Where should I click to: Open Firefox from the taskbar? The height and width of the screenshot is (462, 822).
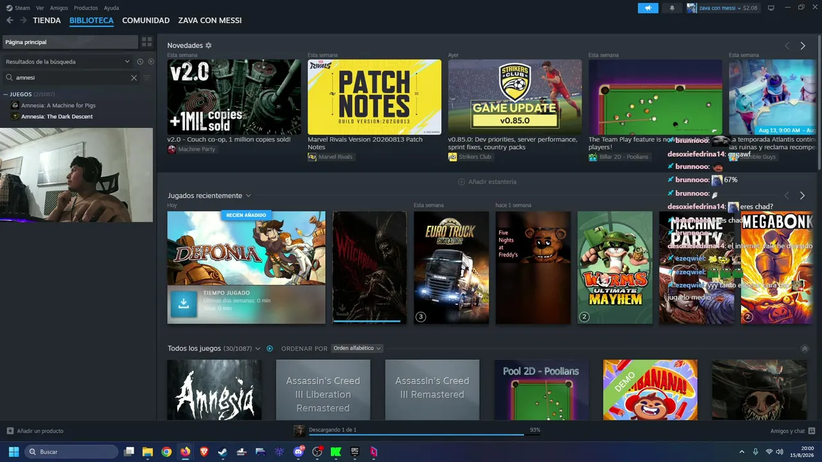click(x=186, y=452)
